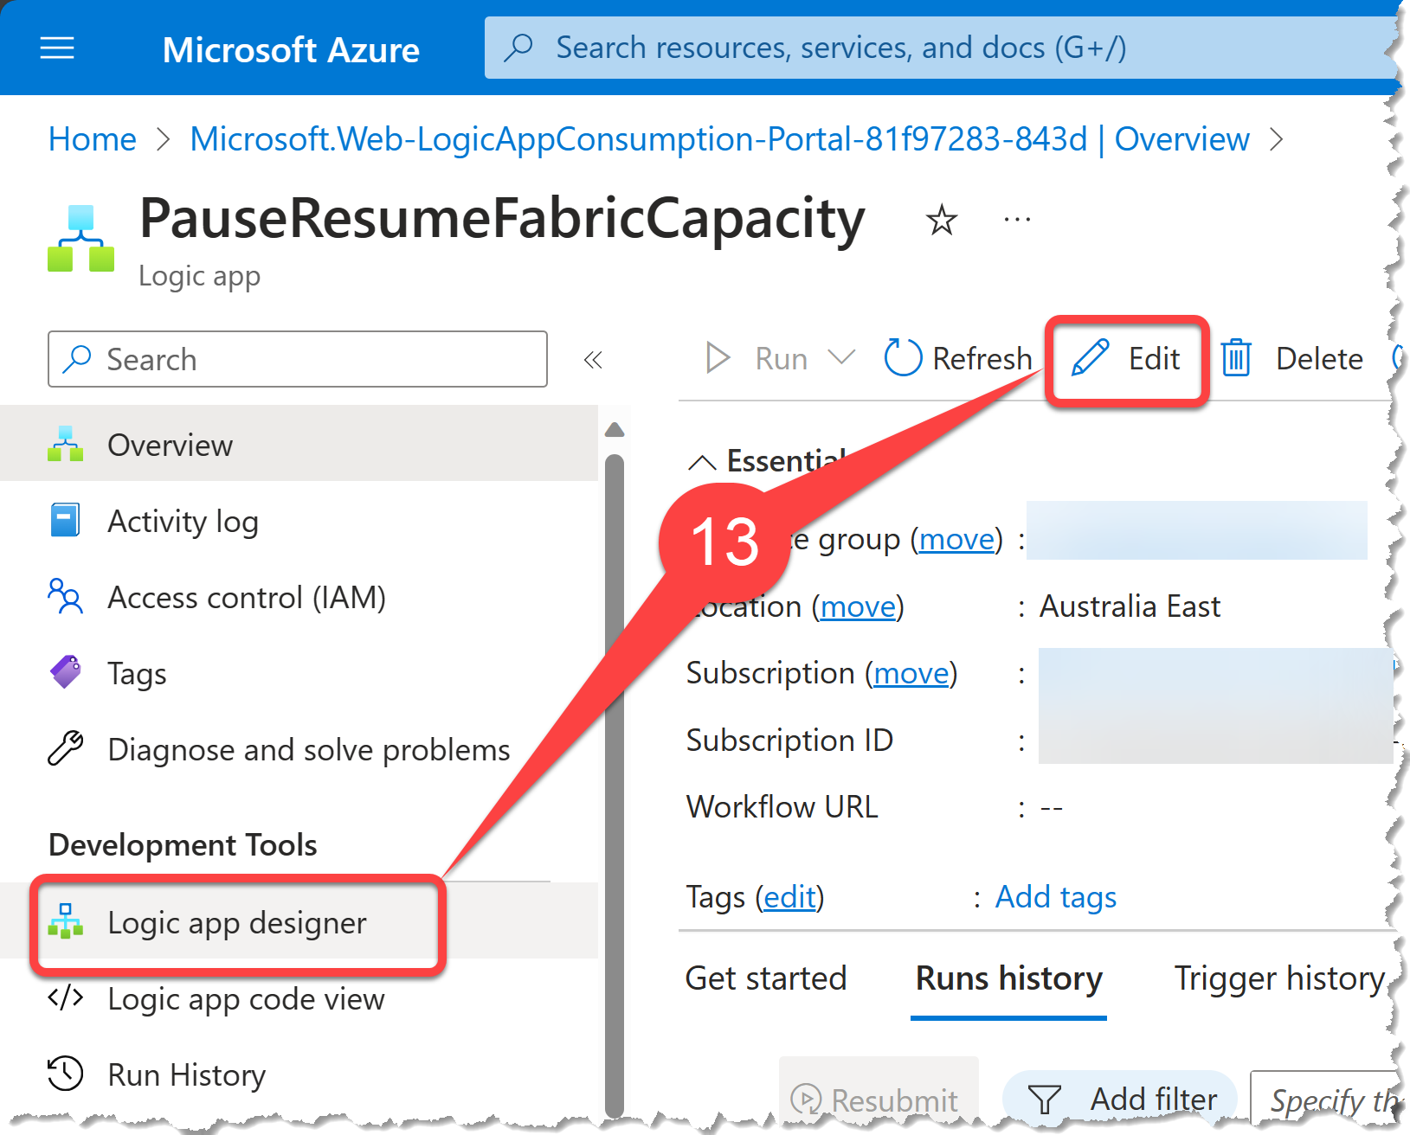This screenshot has height=1135, width=1410.
Task: Click the Australia East location value
Action: pos(1130,606)
